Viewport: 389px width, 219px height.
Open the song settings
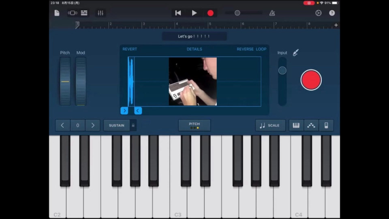[x=318, y=13]
